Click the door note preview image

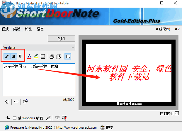pos(128,72)
